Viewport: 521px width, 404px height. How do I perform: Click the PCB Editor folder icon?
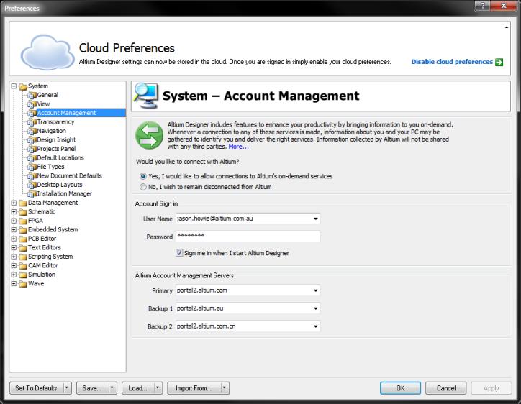point(23,239)
